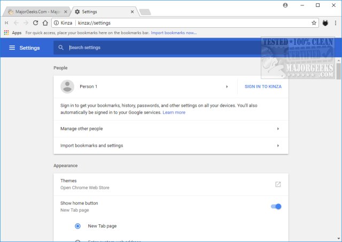Click the People section heading
Viewport: 342px width, 242px height.
[60, 68]
